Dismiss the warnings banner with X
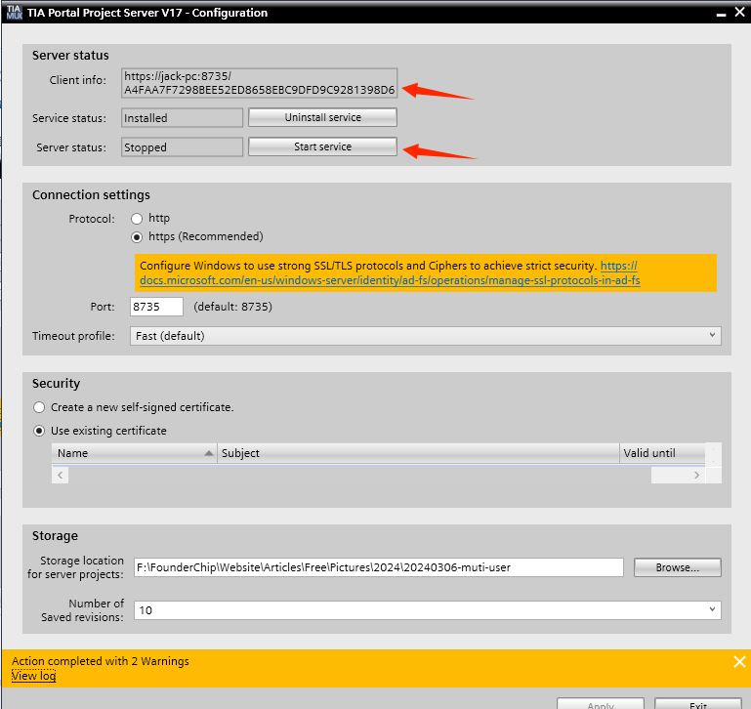 (x=739, y=661)
